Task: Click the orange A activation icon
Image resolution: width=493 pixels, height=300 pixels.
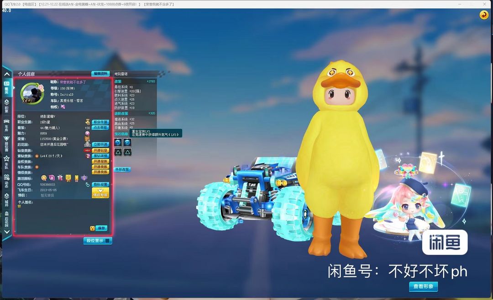Action: point(44,178)
